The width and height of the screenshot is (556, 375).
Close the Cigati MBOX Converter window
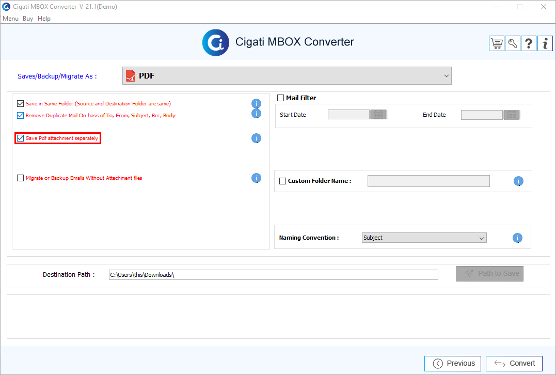tap(543, 7)
